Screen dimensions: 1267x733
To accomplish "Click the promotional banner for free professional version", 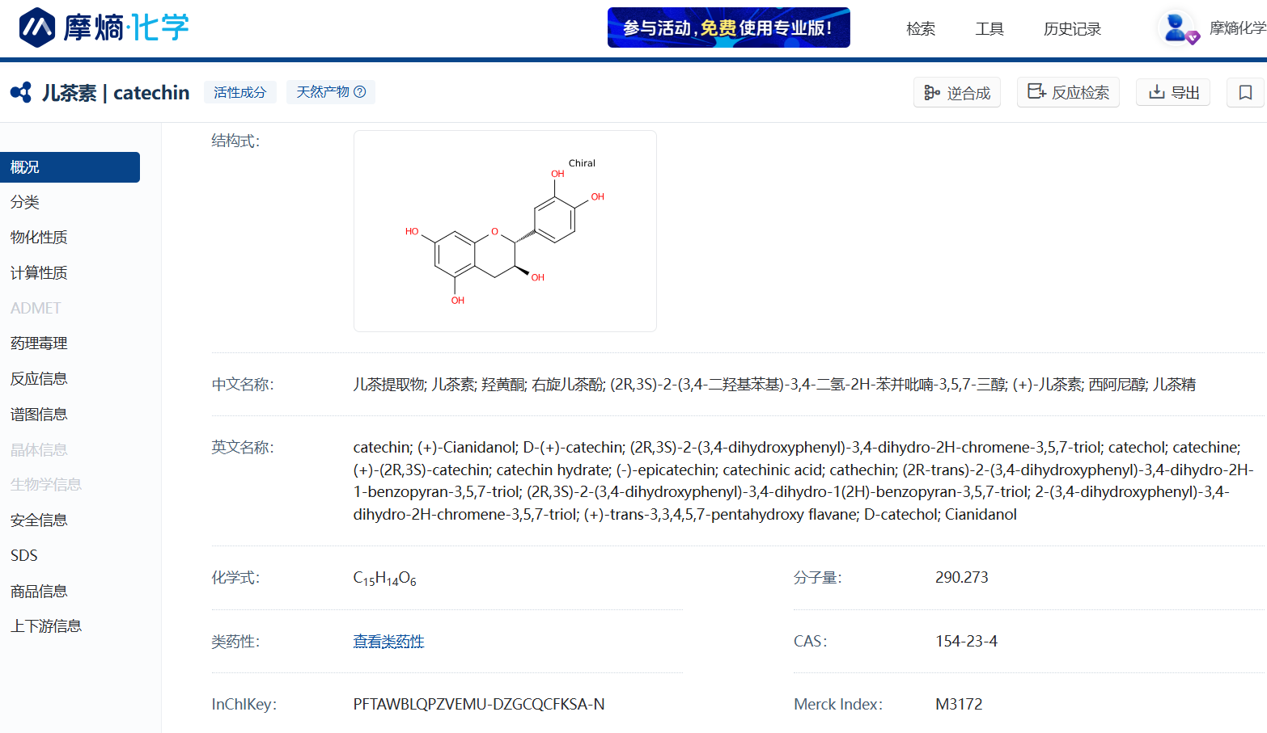I will (728, 27).
